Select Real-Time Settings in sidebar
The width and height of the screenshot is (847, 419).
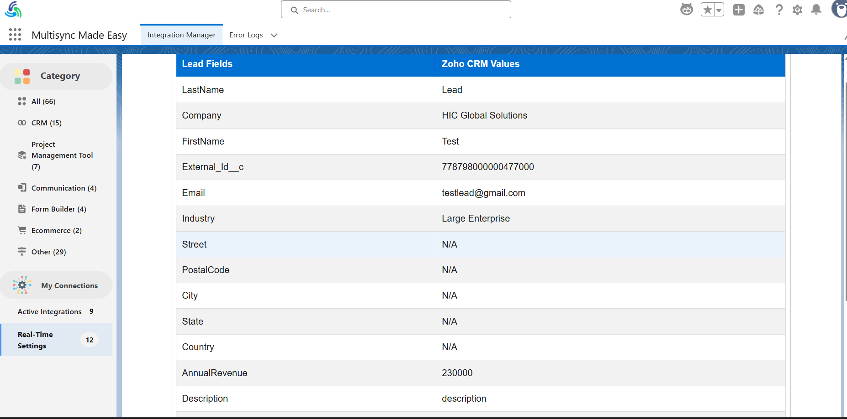[x=35, y=340]
